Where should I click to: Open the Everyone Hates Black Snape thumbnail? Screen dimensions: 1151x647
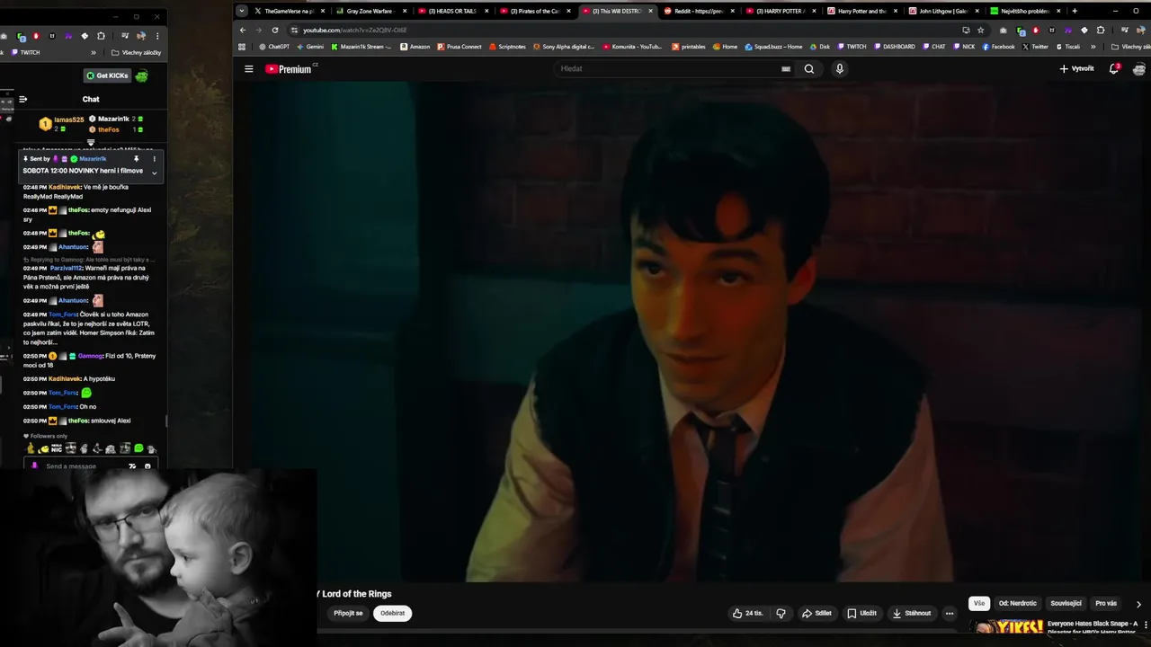tap(1007, 628)
